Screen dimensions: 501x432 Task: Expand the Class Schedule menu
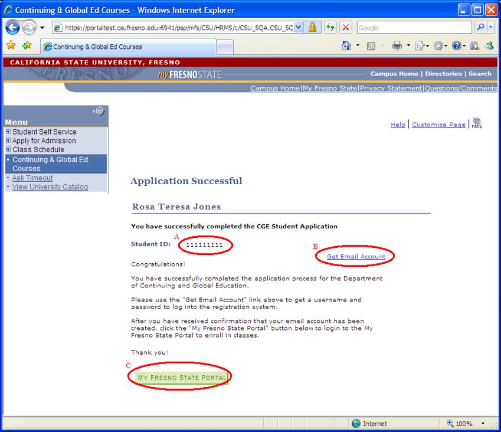[8, 149]
